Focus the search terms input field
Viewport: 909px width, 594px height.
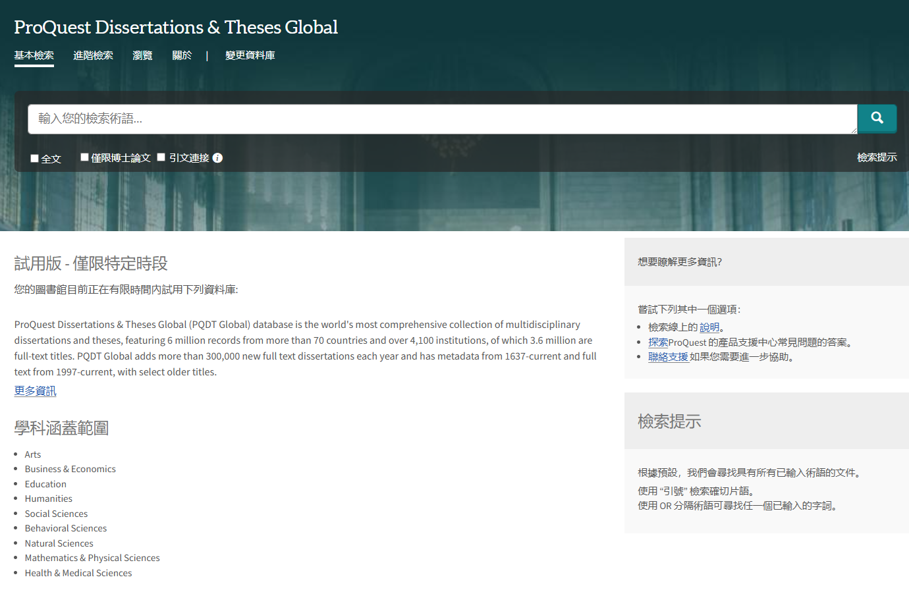click(x=443, y=119)
